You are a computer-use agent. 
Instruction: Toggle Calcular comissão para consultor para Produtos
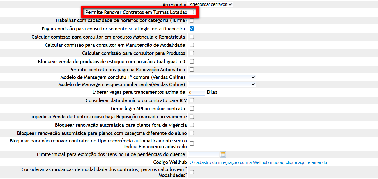(192, 53)
